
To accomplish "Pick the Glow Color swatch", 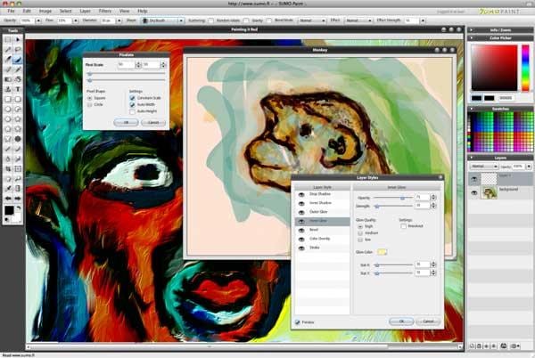I will click(382, 252).
